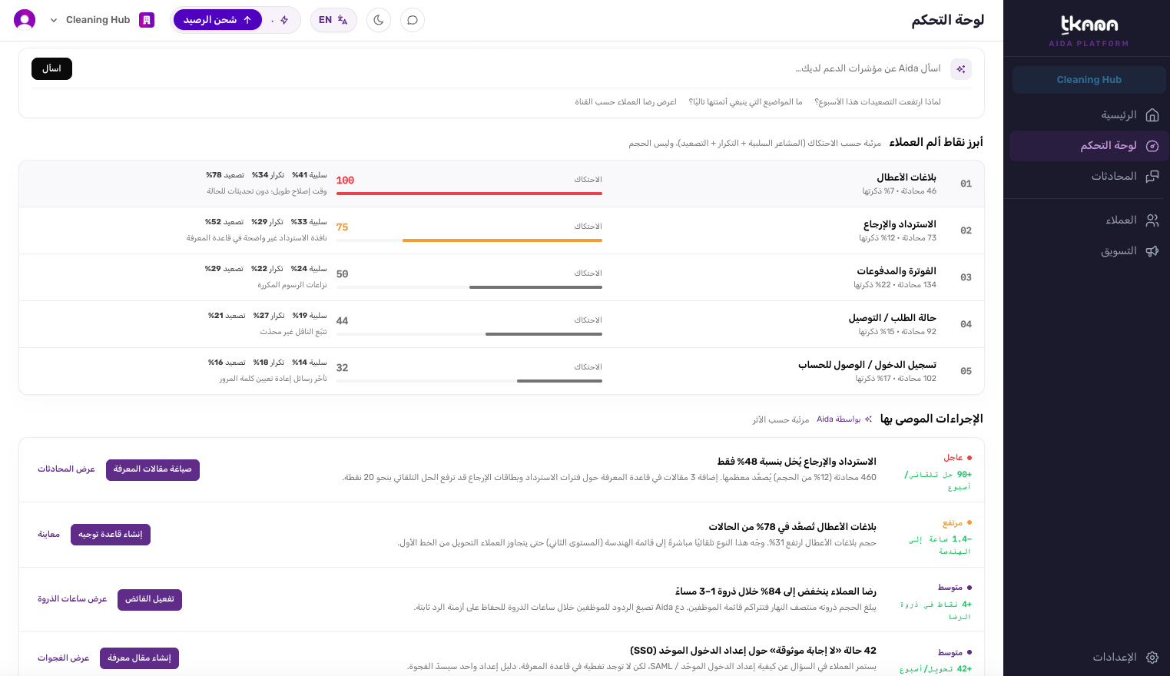Click the home icon beside الرئيسية
Image resolution: width=1170 pixels, height=676 pixels.
pos(1152,115)
